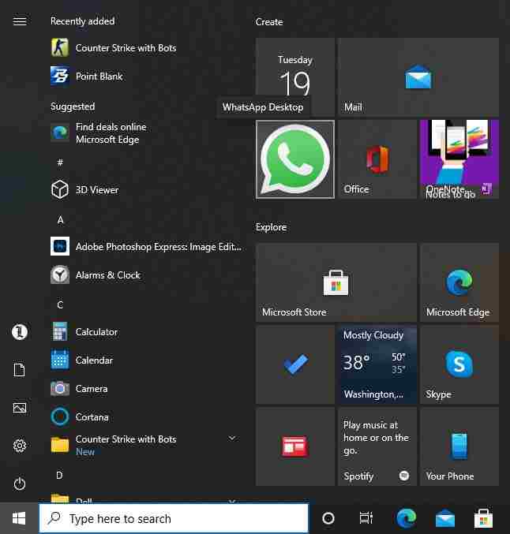Viewport: 510px width, 534px height.
Task: Click the Power button in Start sidebar
Action: (x=20, y=484)
